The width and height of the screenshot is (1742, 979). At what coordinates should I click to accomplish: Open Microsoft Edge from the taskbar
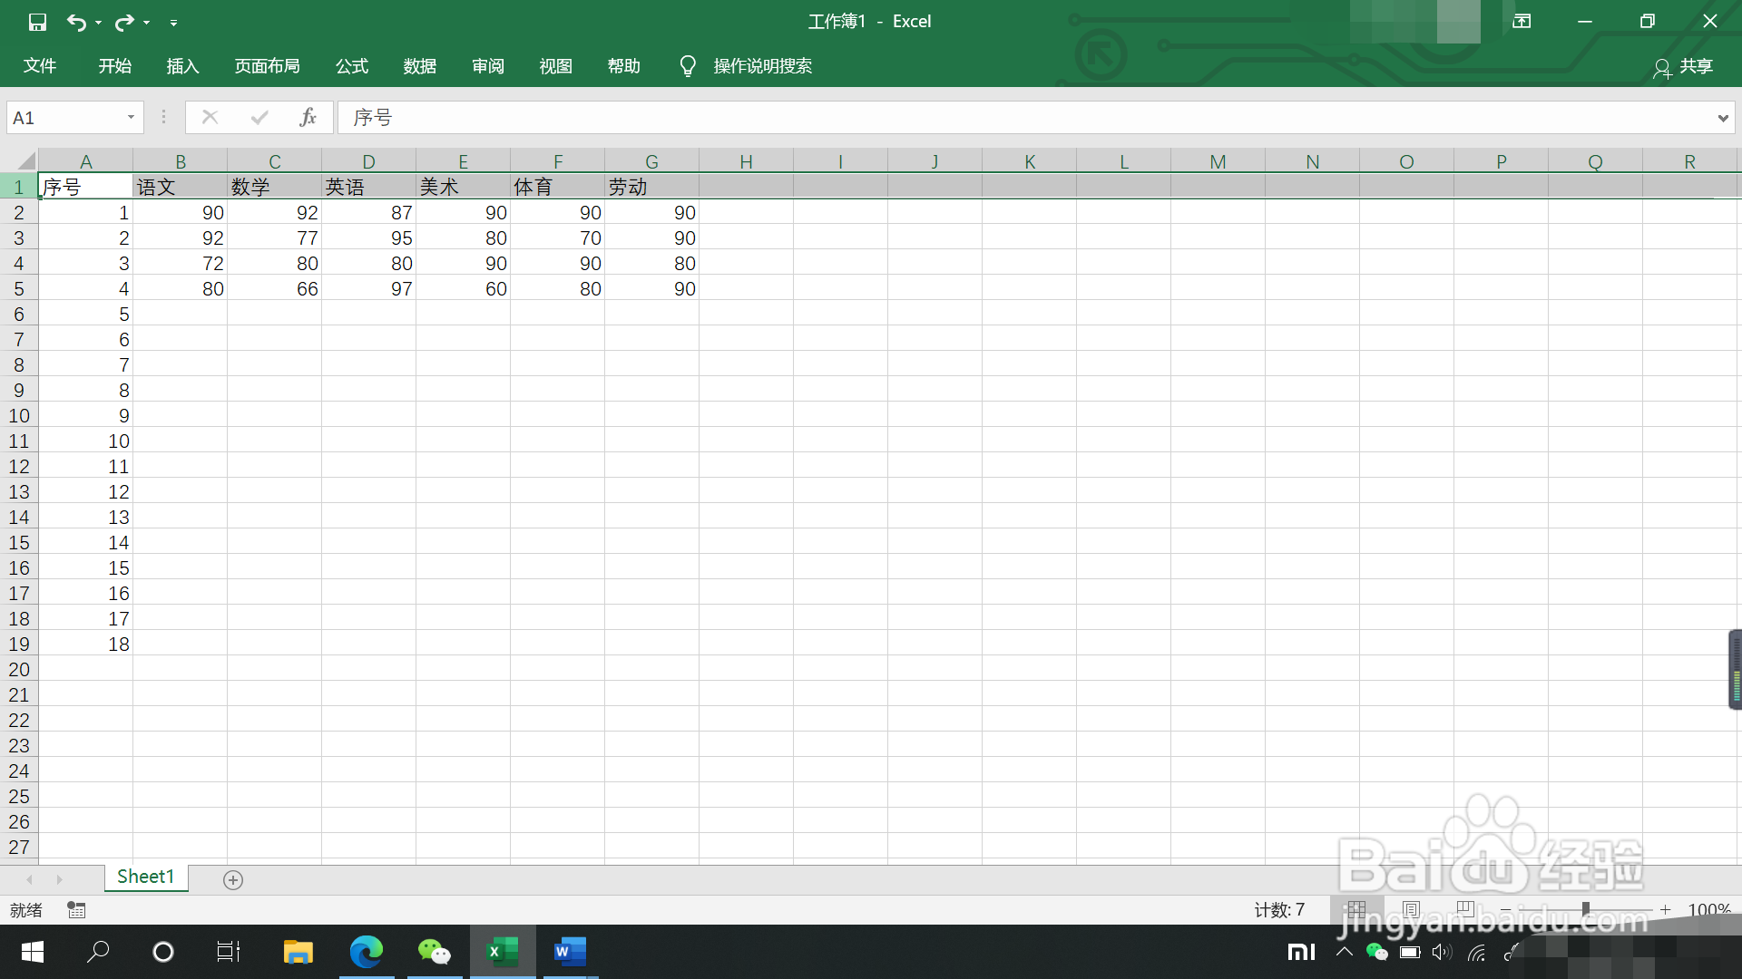pyautogui.click(x=367, y=952)
